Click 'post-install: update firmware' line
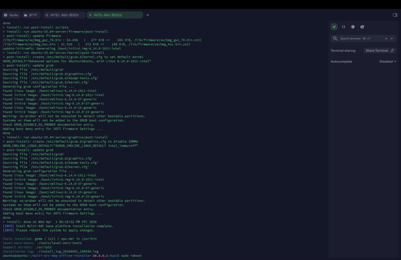The image size is (401, 260). pos(31,36)
